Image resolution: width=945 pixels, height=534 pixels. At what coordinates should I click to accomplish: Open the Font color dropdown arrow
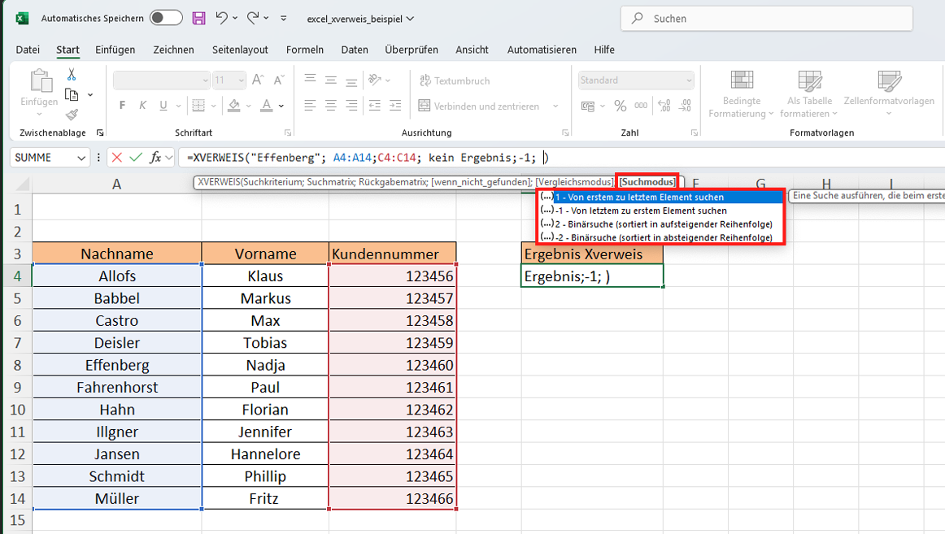(x=281, y=106)
